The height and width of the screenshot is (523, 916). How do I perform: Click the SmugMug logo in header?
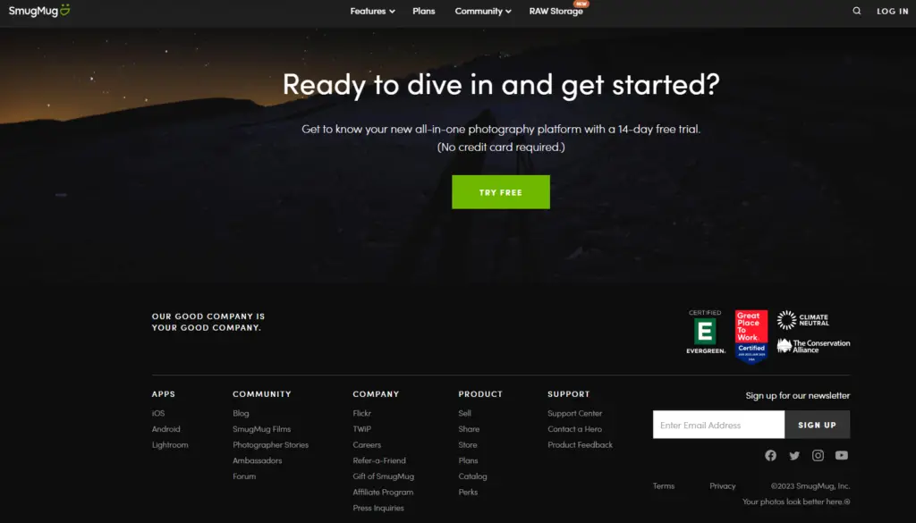pyautogui.click(x=39, y=11)
